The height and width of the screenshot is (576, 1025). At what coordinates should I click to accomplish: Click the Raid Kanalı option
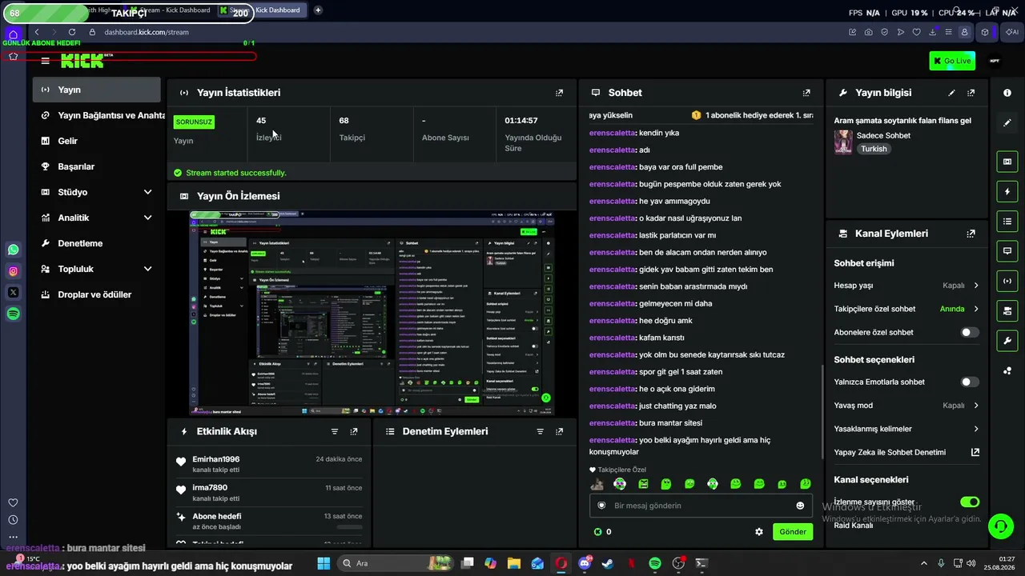854,526
